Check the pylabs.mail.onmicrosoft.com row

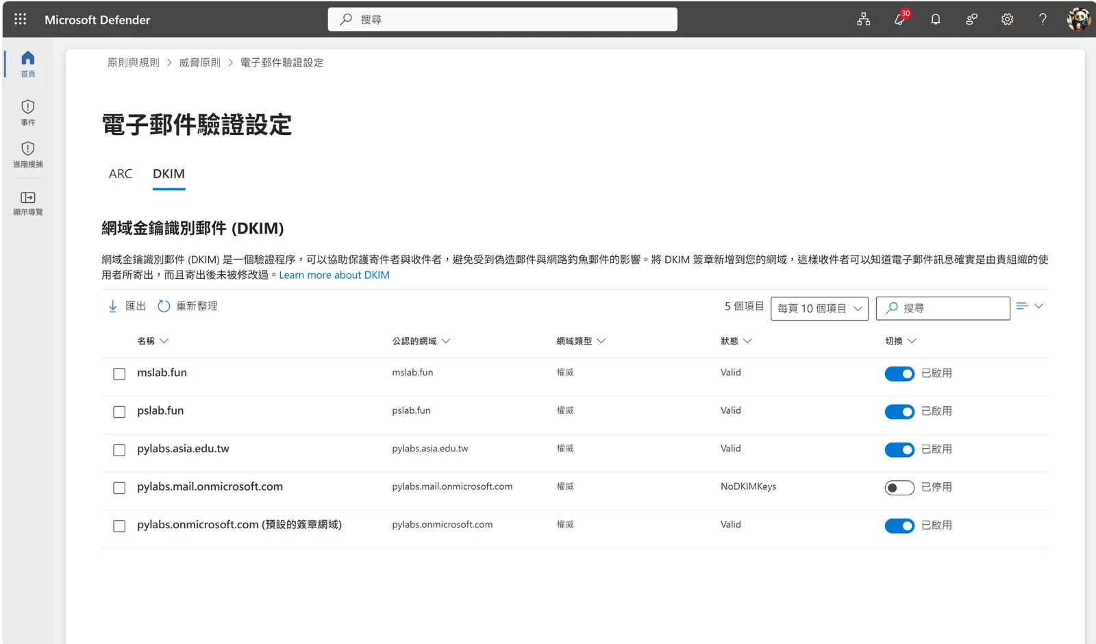point(119,488)
